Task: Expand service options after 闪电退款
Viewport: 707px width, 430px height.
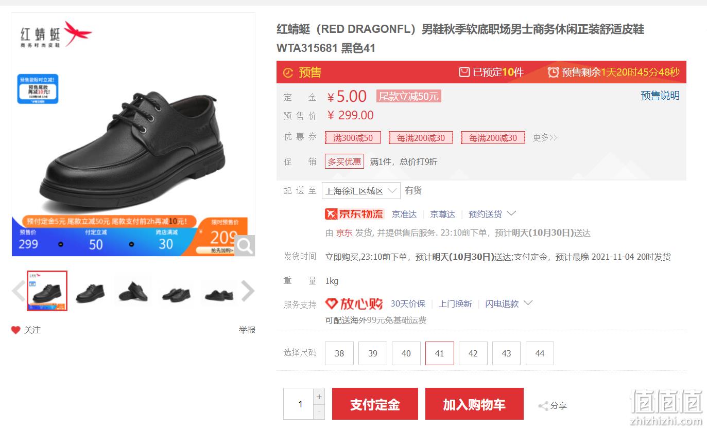Action: 528,303
